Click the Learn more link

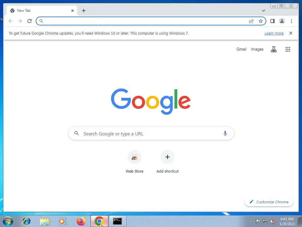274,33
